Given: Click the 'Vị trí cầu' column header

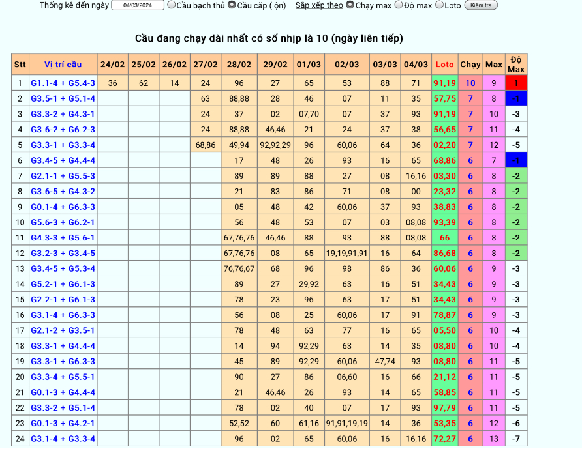Looking at the screenshot, I should pos(63,65).
